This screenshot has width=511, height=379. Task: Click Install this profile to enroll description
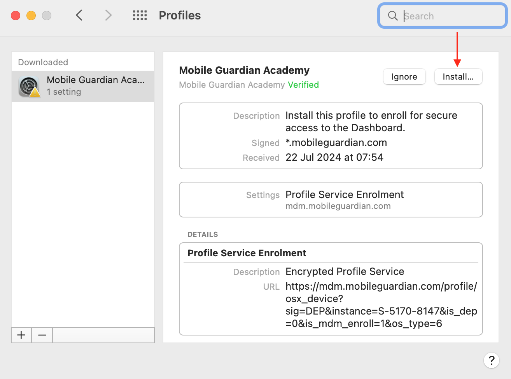point(371,122)
